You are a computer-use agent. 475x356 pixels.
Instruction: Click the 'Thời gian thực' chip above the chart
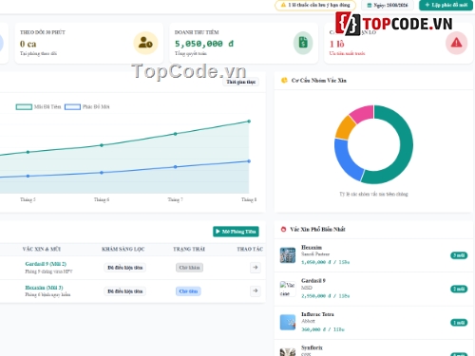[240, 82]
